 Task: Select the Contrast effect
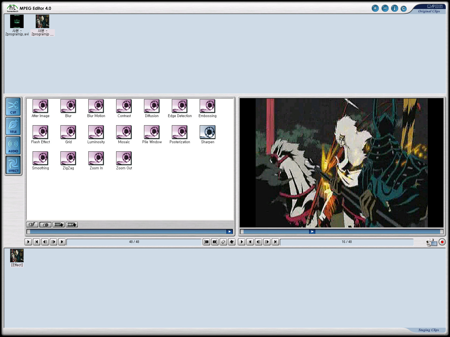coord(124,108)
